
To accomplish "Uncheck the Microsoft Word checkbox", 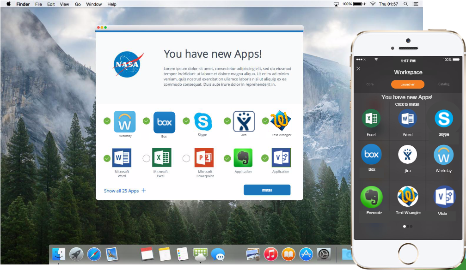I will 107,158.
